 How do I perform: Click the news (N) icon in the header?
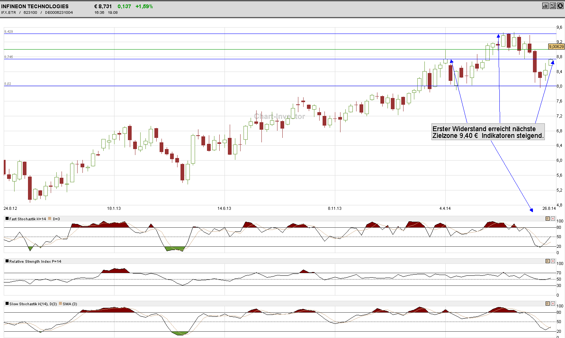[x=553, y=6]
